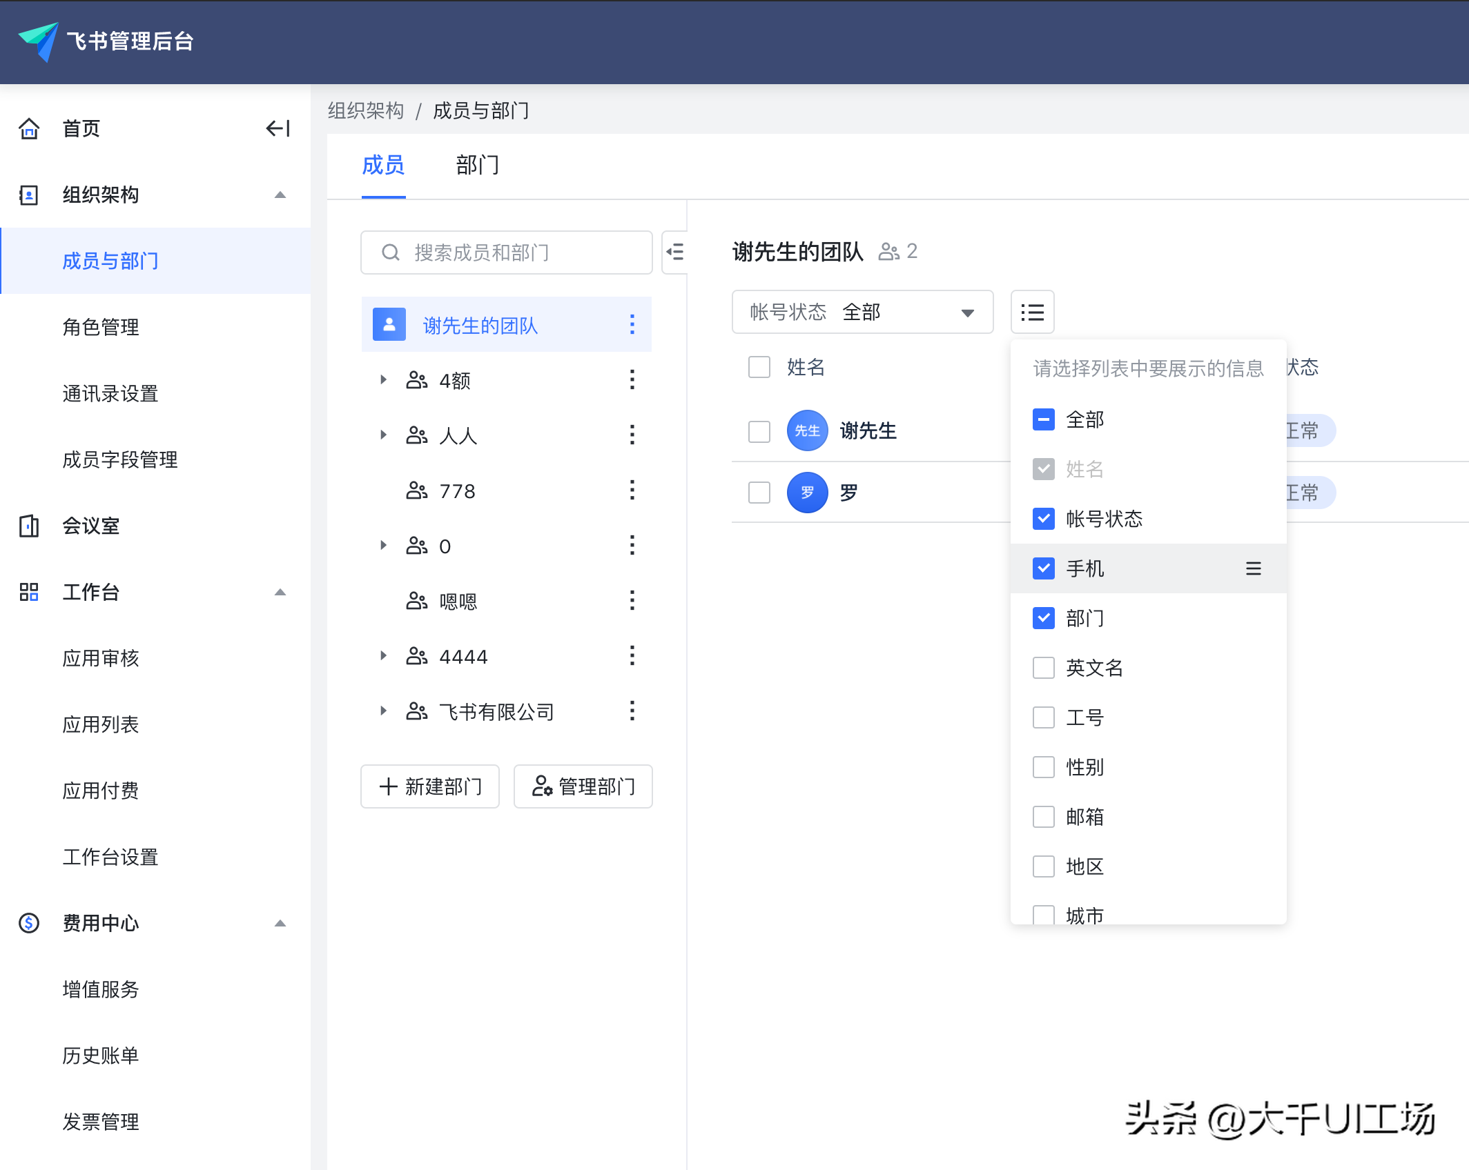Uncheck the 部门 column checkbox
This screenshot has width=1469, height=1170.
point(1043,618)
